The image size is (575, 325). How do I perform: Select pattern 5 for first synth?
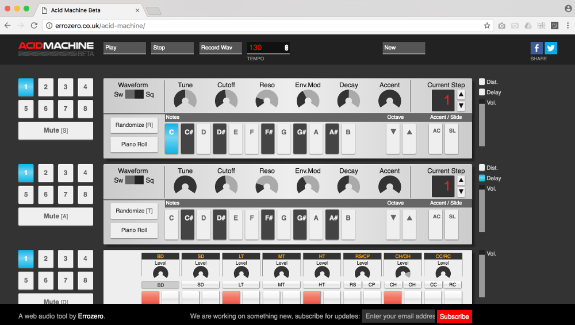click(26, 109)
